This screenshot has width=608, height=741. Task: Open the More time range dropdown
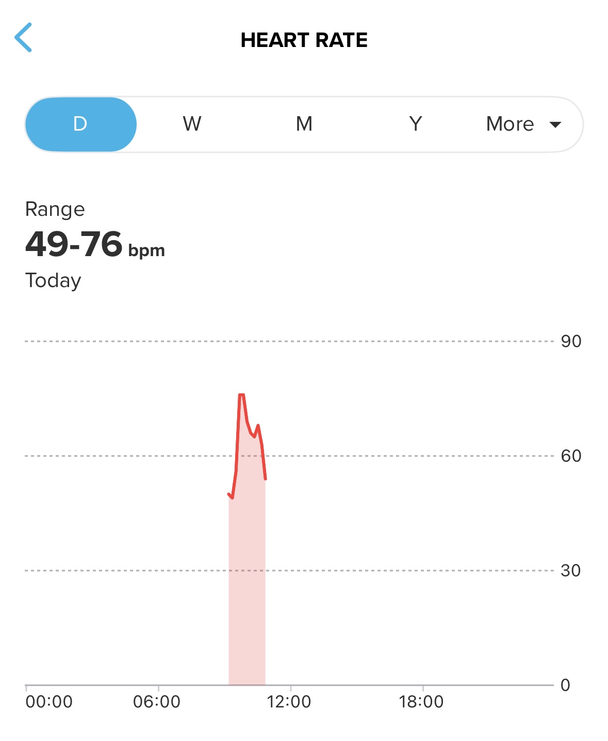click(522, 124)
